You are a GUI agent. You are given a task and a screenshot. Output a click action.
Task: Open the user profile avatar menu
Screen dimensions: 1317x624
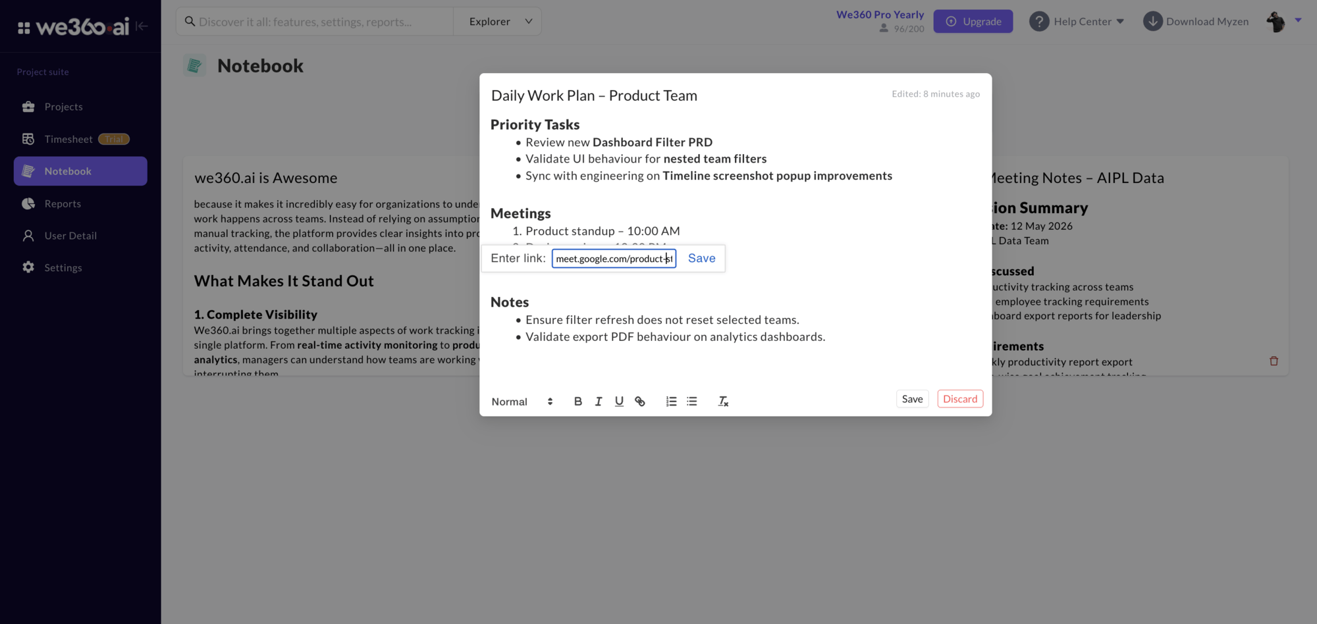tap(1276, 22)
